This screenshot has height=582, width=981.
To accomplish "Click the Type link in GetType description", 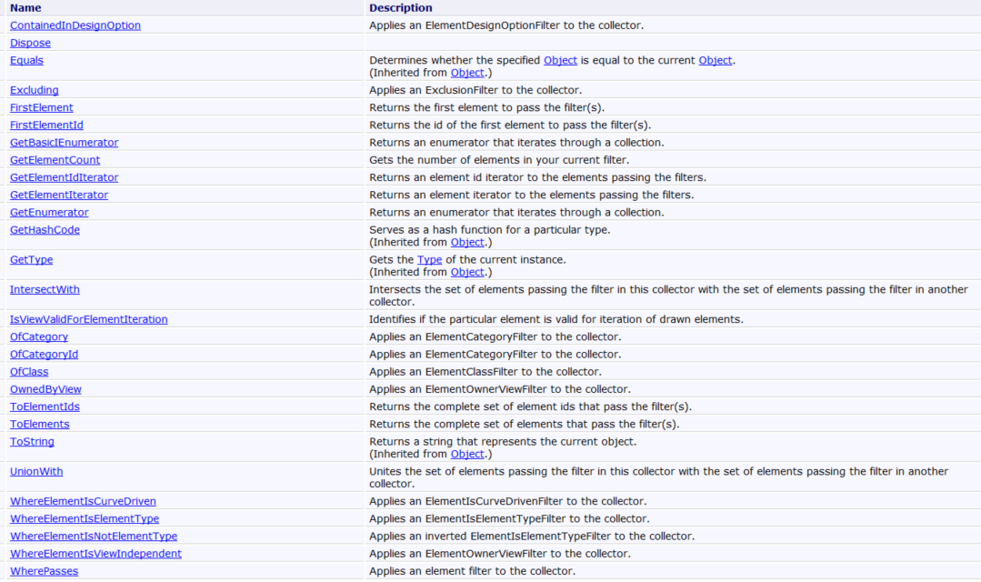I will (x=429, y=260).
